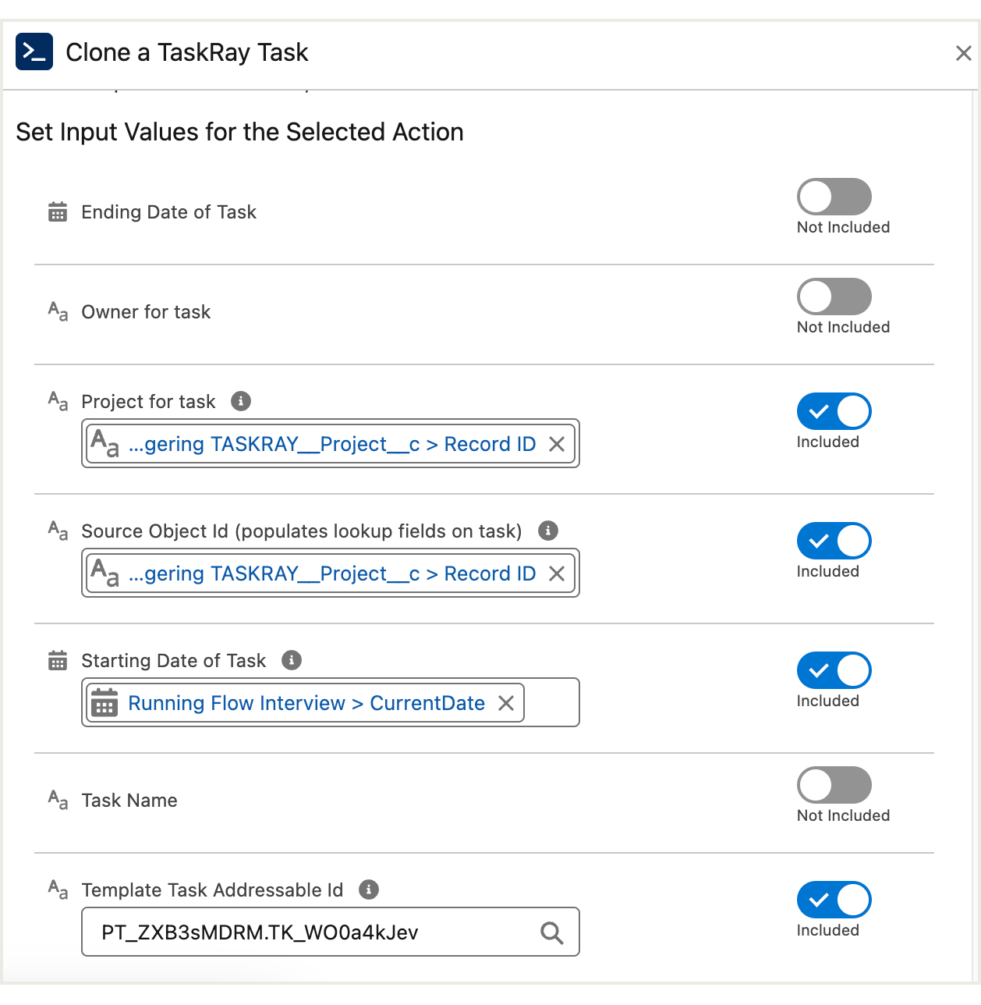Remove Record ID pill from Project for task

557,444
